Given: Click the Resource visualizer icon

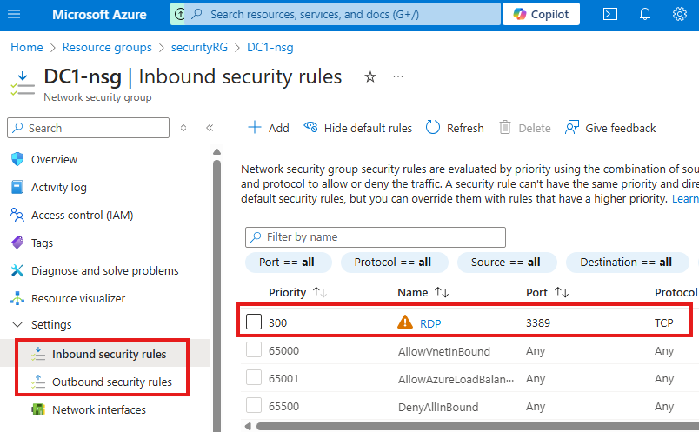Looking at the screenshot, I should pos(17,298).
